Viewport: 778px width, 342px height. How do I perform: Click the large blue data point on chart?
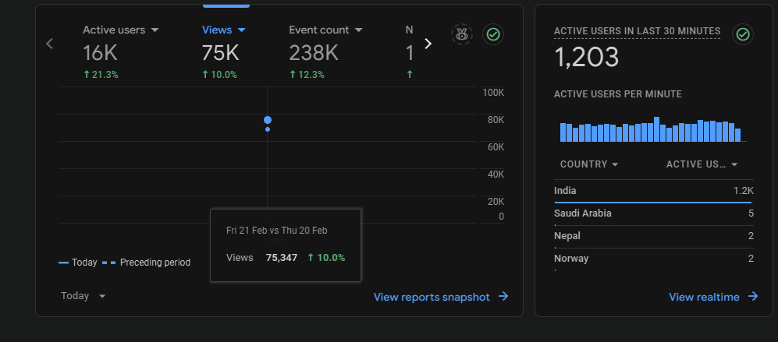click(x=268, y=120)
